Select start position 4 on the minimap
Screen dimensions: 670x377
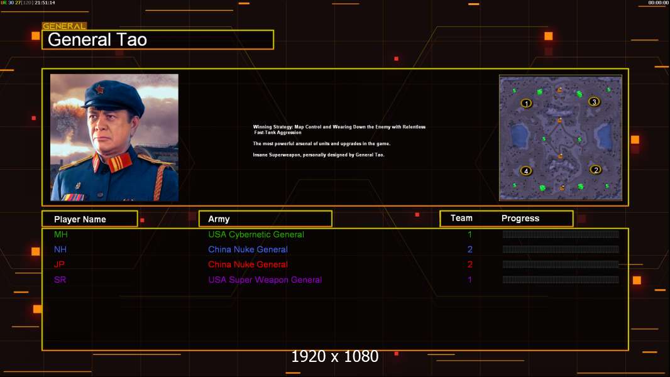(x=526, y=171)
